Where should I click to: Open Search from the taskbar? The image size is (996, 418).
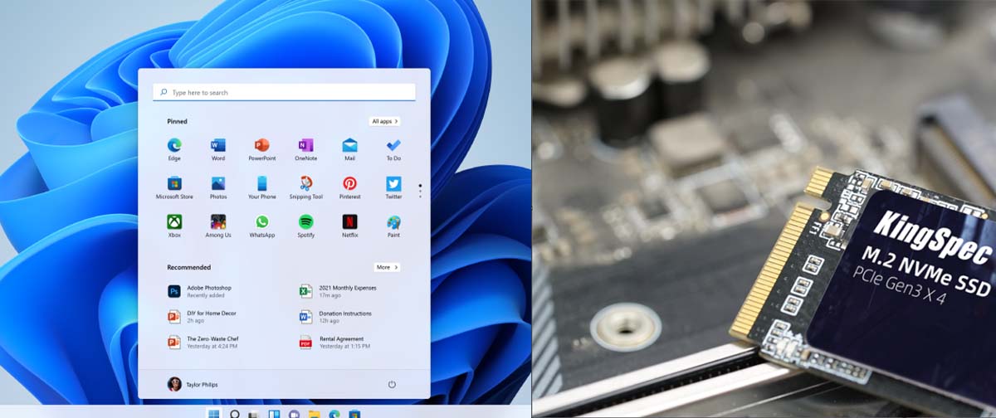(235, 413)
